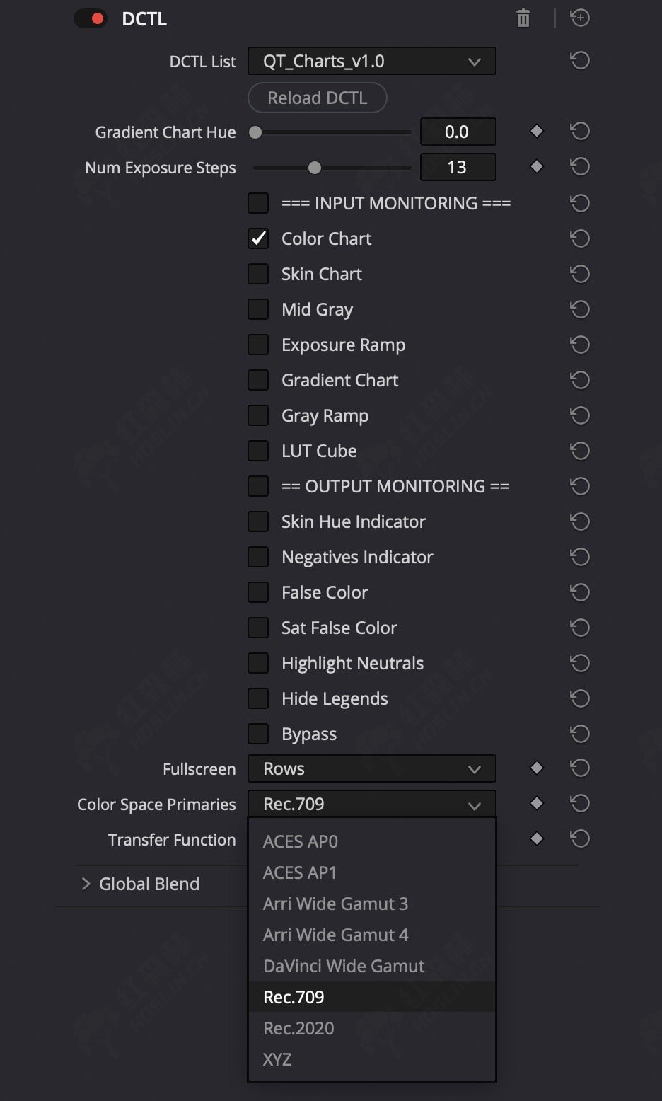Image resolution: width=662 pixels, height=1101 pixels.
Task: Open the Fullscreen Rows dropdown
Action: pyautogui.click(x=371, y=768)
